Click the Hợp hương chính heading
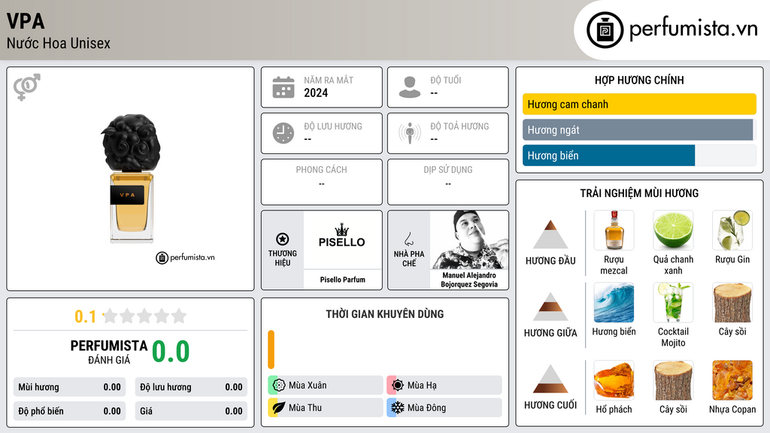Image resolution: width=770 pixels, height=433 pixels. coord(639,80)
